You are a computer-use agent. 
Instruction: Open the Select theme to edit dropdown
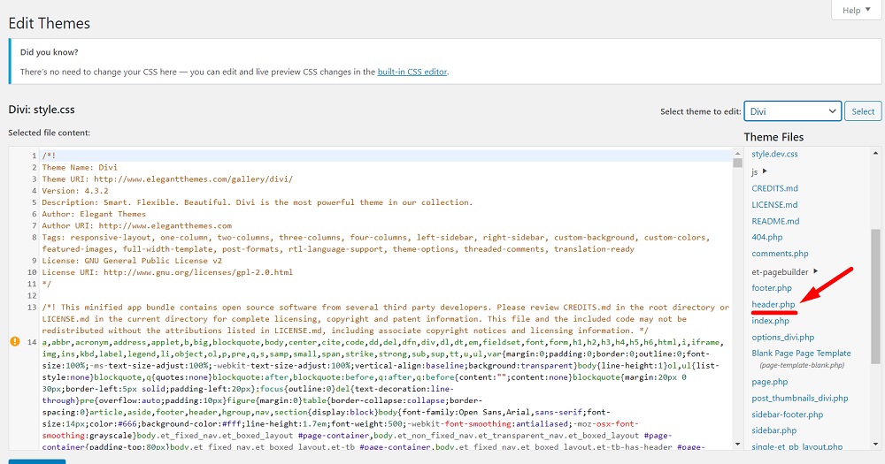click(x=792, y=111)
